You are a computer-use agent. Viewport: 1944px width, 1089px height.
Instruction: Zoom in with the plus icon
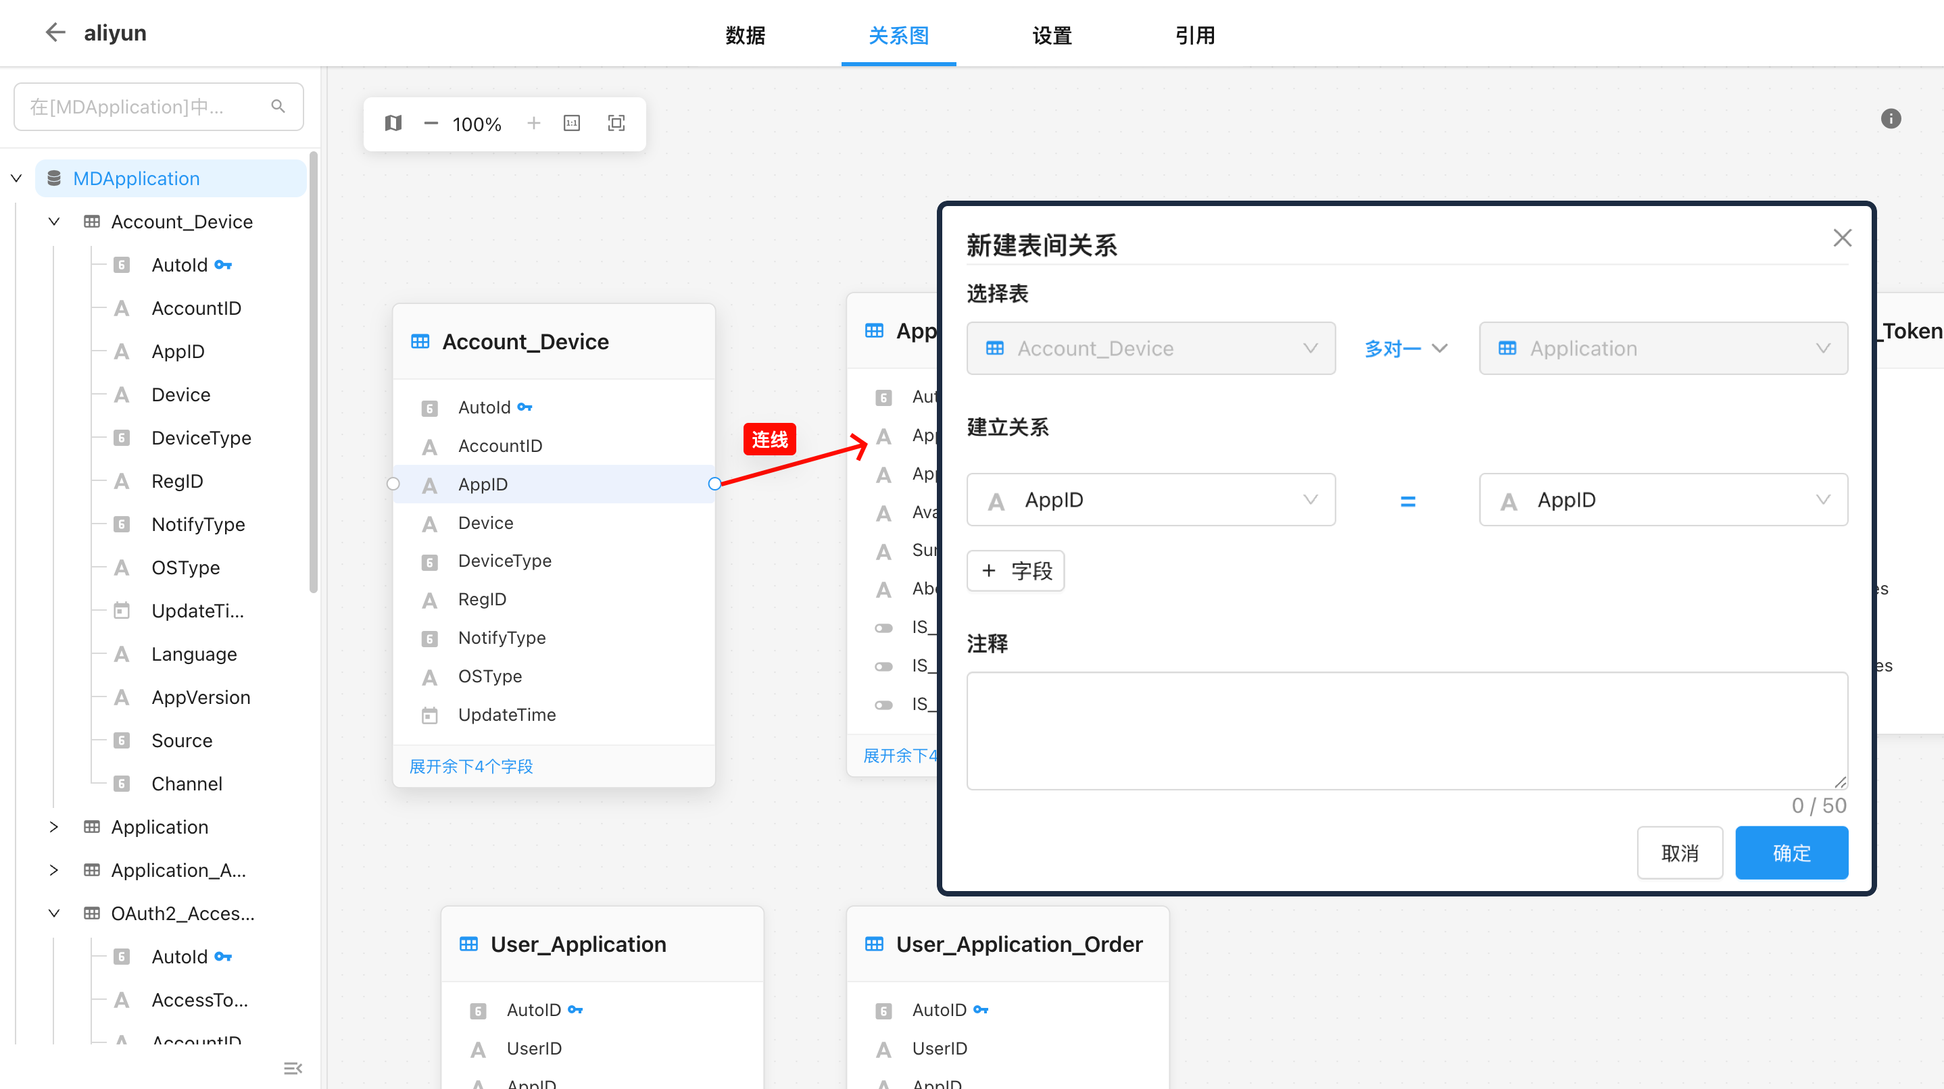[533, 123]
